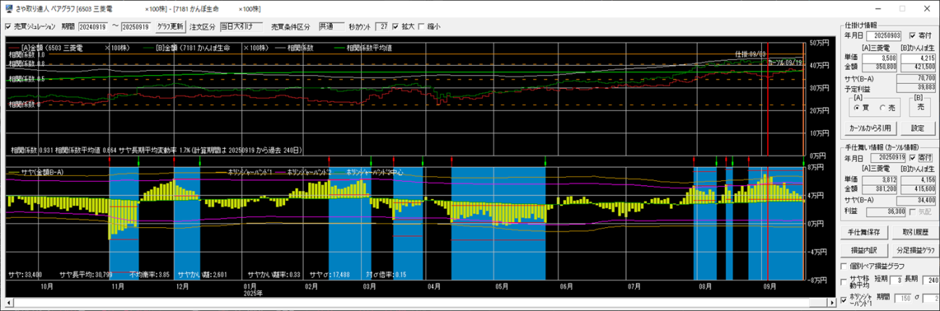Open 取引履歴 trade history
940x311 pixels.
[915, 232]
